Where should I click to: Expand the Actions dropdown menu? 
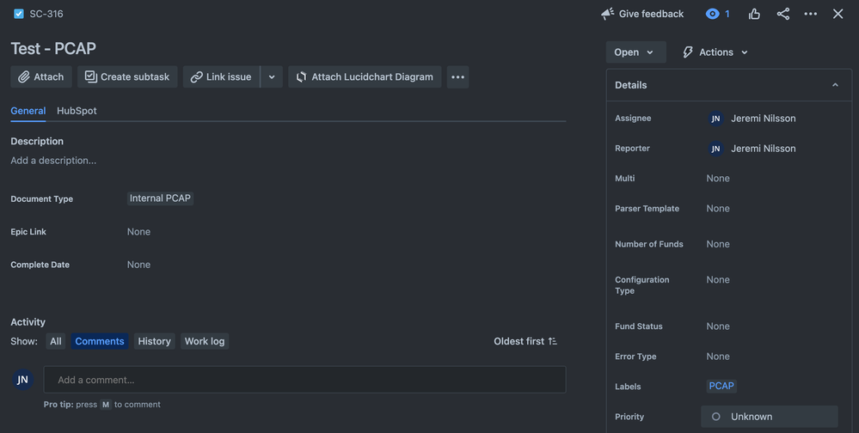coord(715,52)
